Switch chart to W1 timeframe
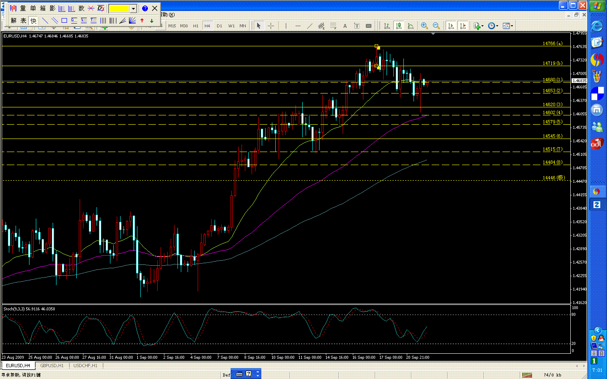 click(231, 26)
